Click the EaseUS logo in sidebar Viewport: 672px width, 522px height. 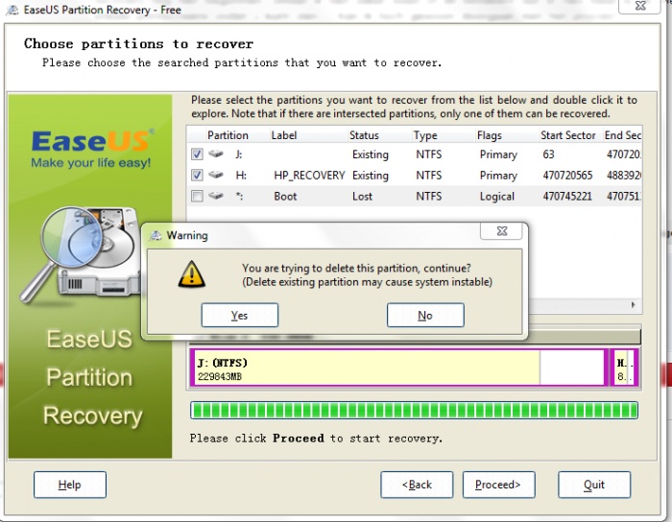click(x=91, y=148)
